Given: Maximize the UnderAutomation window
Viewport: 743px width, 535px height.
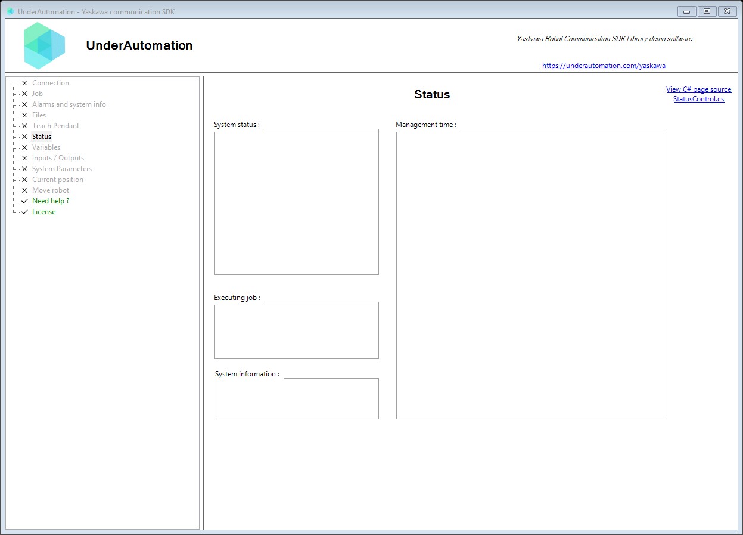Looking at the screenshot, I should pyautogui.click(x=707, y=11).
